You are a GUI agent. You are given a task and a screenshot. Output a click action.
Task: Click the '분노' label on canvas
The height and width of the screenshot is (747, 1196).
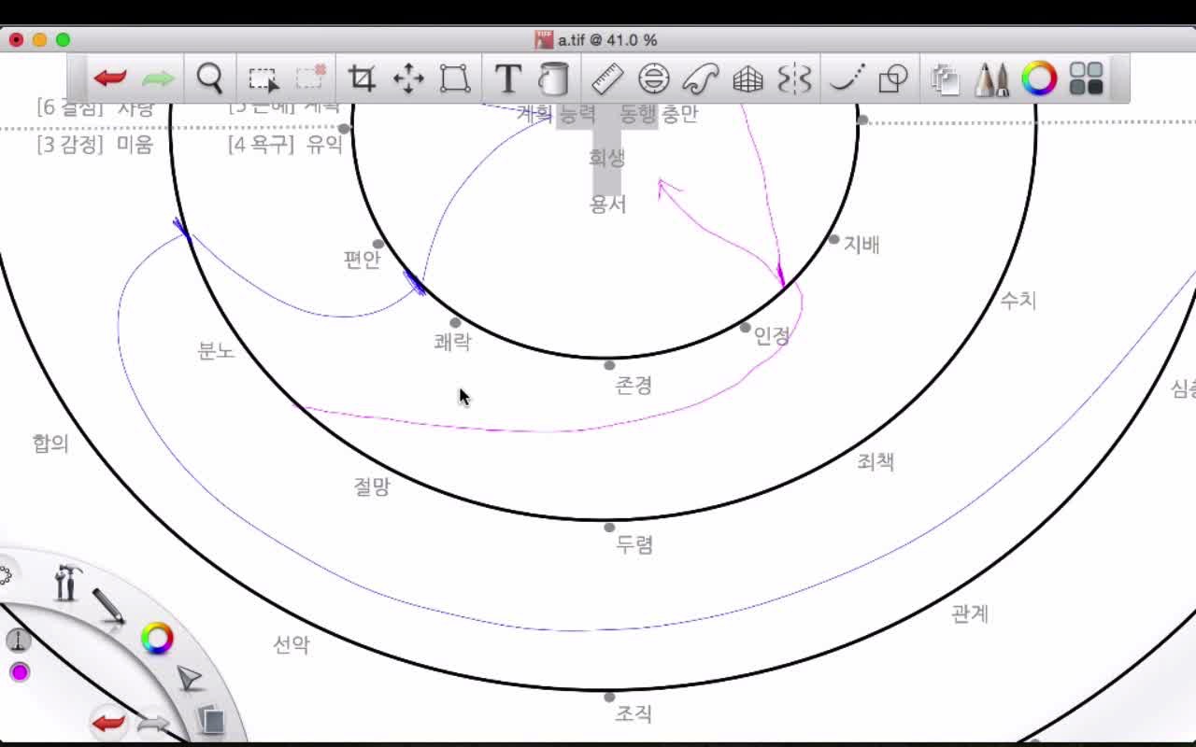coord(216,351)
